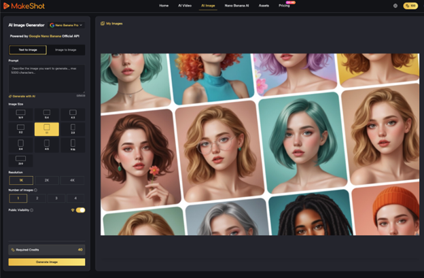Screen dimensions: 424x278
Task: Select the 2:3 image size
Action: 73,129
